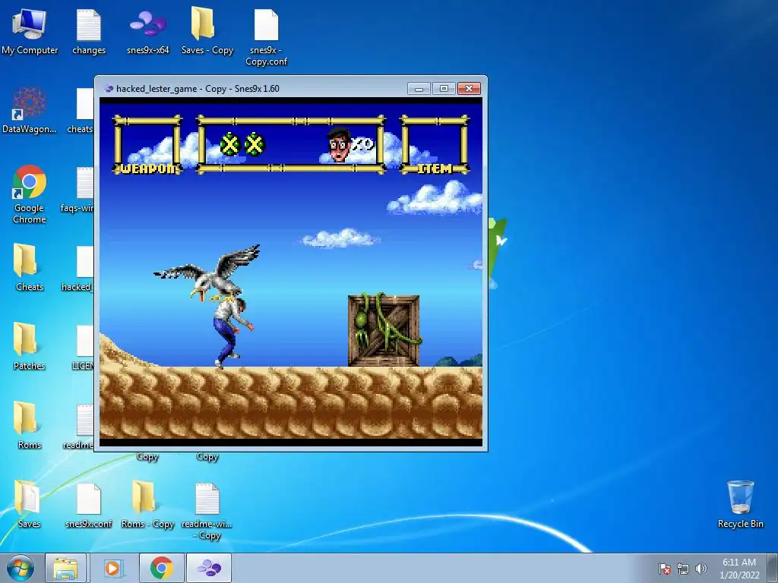Select the Roms folder icon
The width and height of the screenshot is (778, 583).
30,425
